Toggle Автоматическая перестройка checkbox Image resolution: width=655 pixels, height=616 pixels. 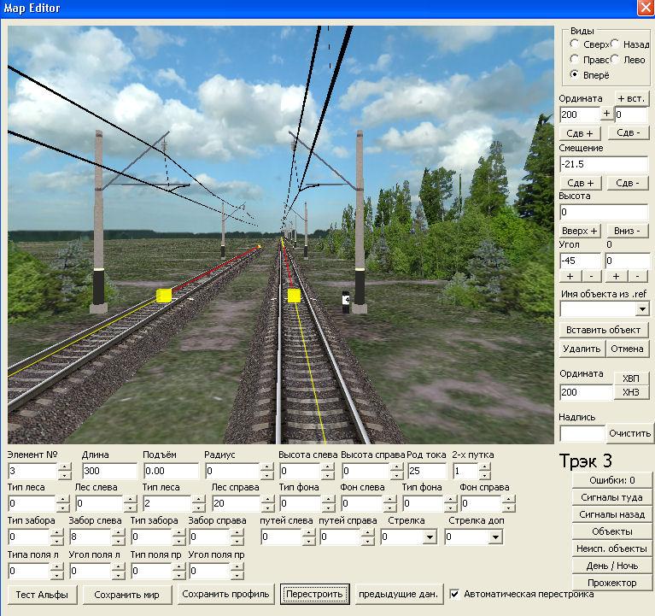tap(455, 594)
